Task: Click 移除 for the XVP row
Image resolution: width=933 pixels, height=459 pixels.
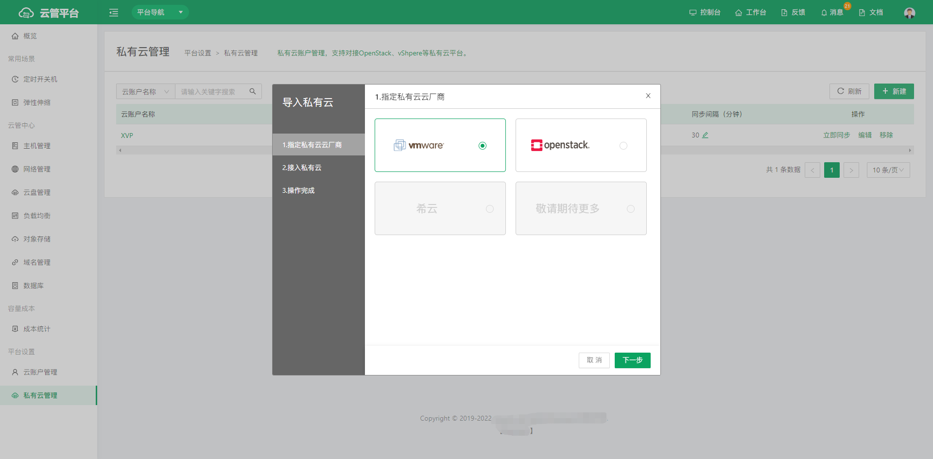Action: tap(886, 135)
